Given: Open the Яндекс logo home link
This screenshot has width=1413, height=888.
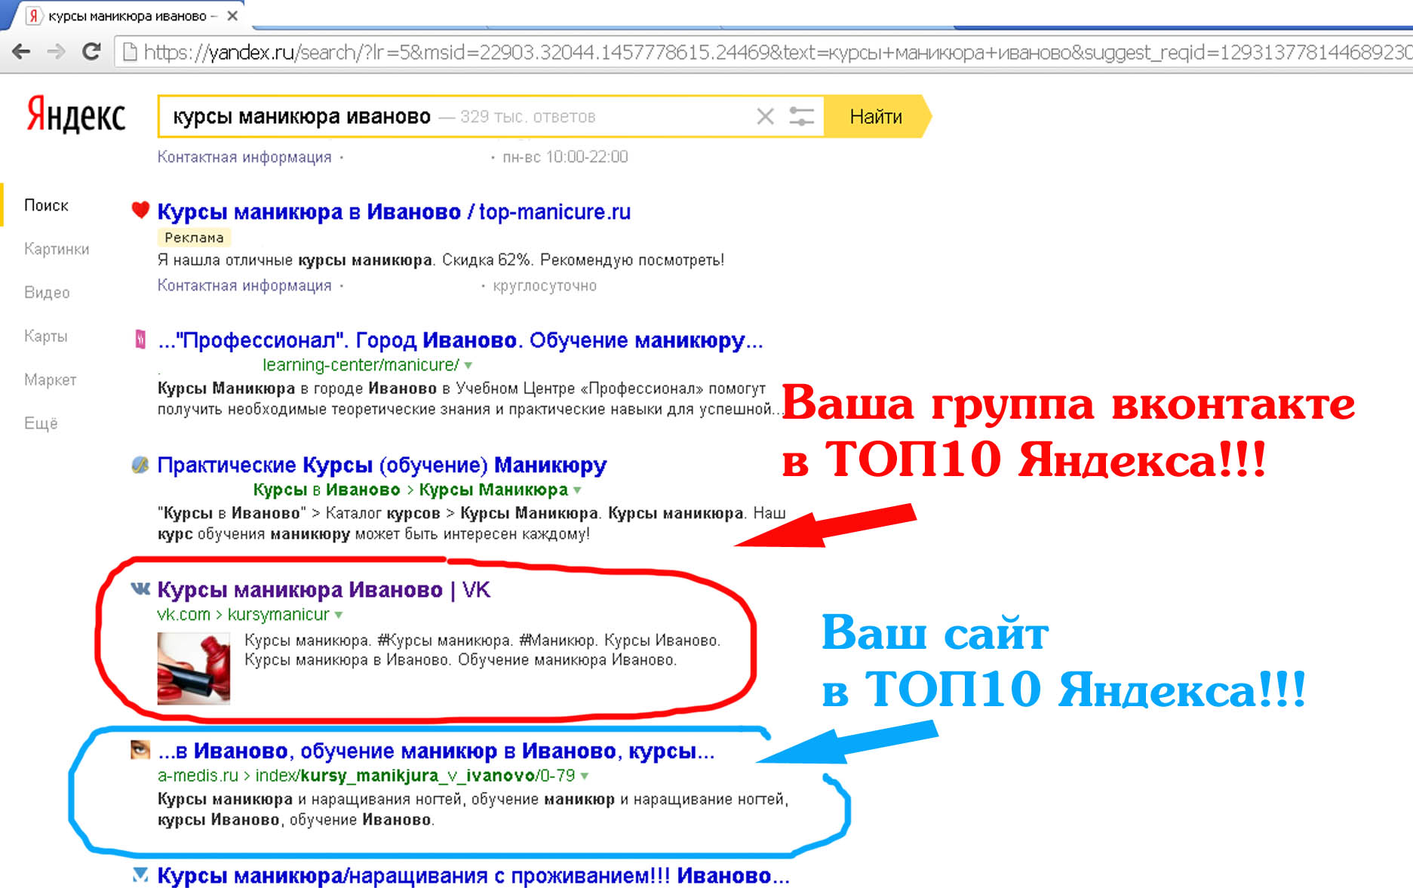Looking at the screenshot, I should (76, 115).
